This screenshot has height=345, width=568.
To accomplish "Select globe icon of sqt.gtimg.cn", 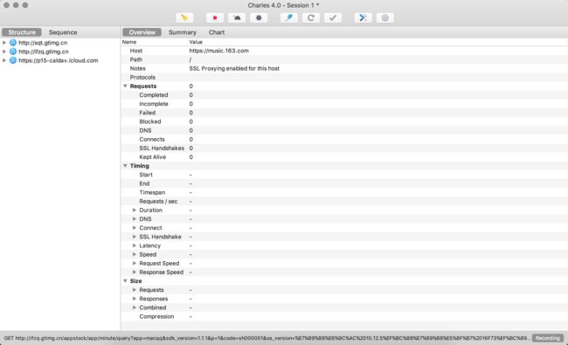I will tap(13, 42).
